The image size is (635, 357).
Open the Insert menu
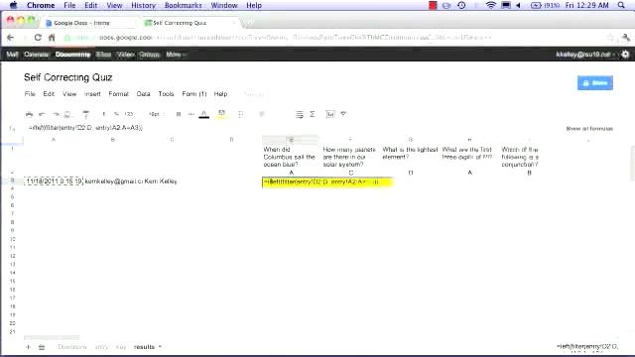(92, 94)
